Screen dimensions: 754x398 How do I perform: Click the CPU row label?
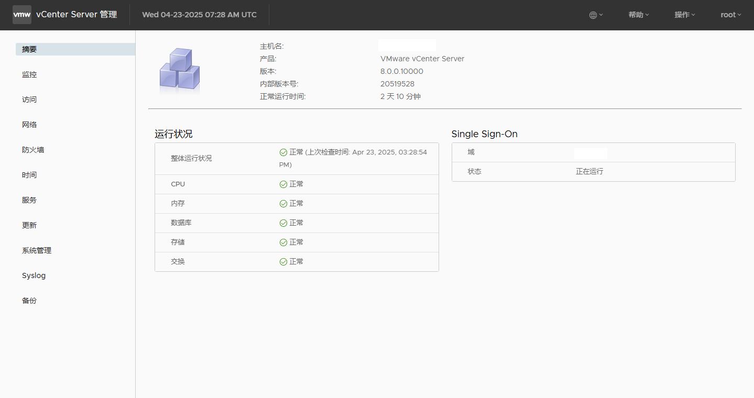(178, 184)
